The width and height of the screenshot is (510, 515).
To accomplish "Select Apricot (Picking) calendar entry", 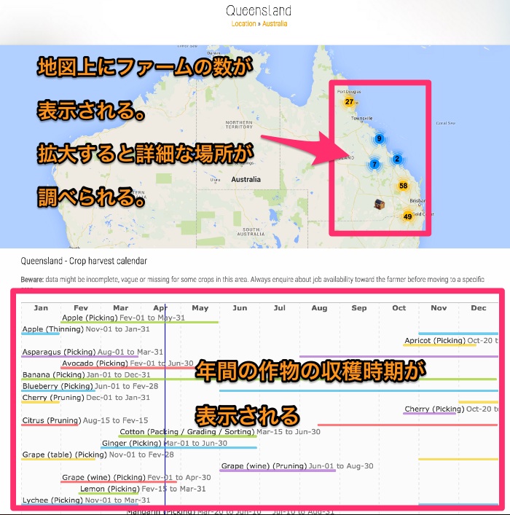I will [x=435, y=341].
